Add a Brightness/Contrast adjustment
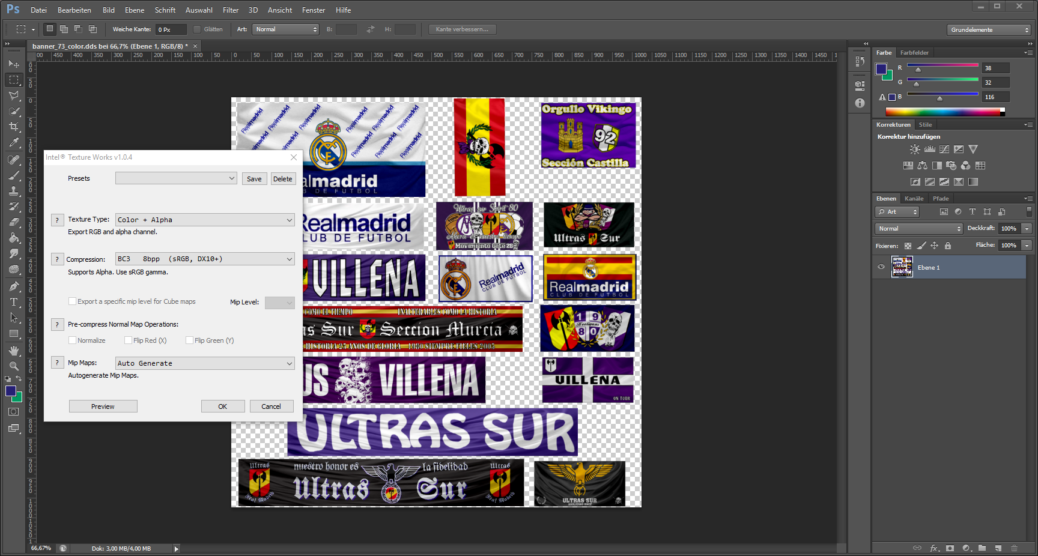 914,150
